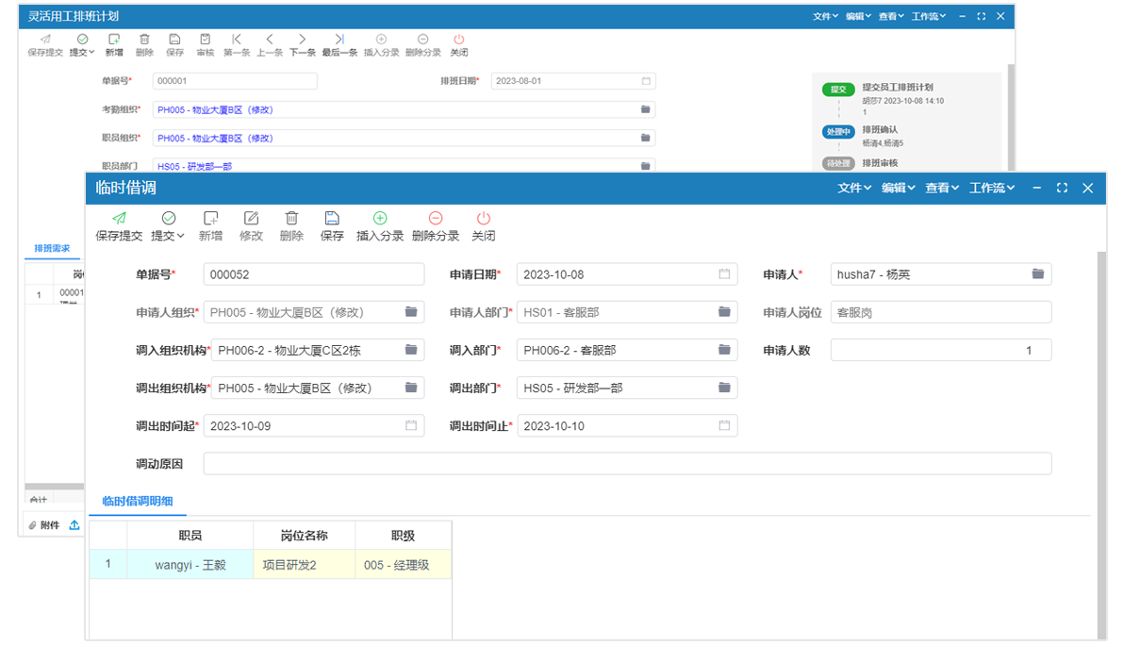Expand the 提交 dropdown in 临时借调 toolbar
This screenshot has height=645, width=1123.
(168, 236)
